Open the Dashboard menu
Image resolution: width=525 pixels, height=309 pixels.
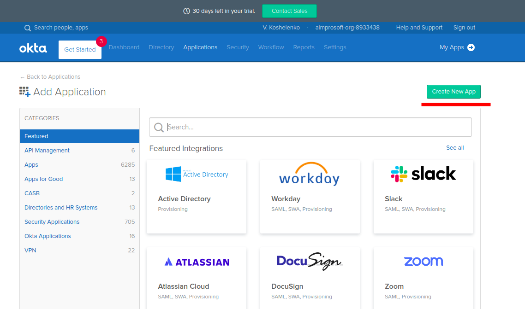[124, 47]
